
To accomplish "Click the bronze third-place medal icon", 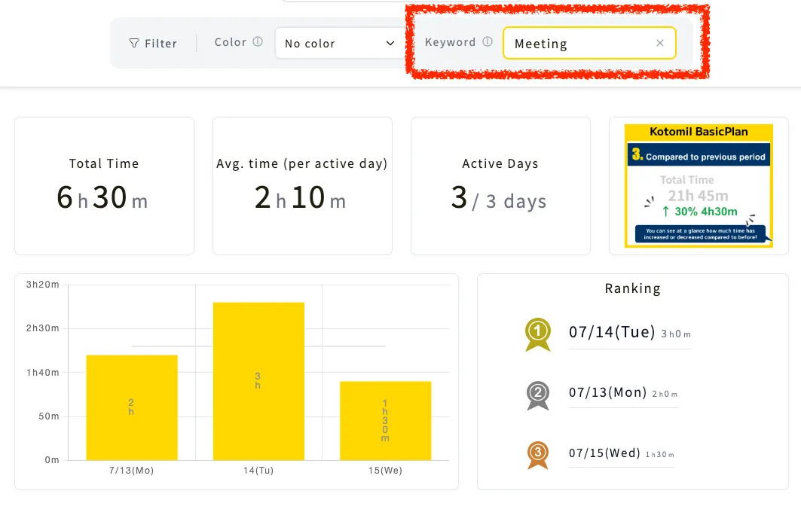I will (x=538, y=455).
